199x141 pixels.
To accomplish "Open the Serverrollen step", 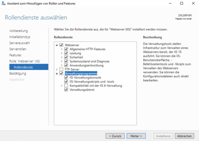I will click(18, 49).
